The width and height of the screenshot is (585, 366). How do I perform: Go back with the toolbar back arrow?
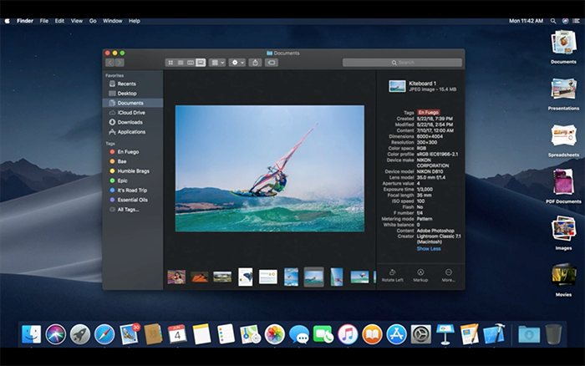(110, 63)
